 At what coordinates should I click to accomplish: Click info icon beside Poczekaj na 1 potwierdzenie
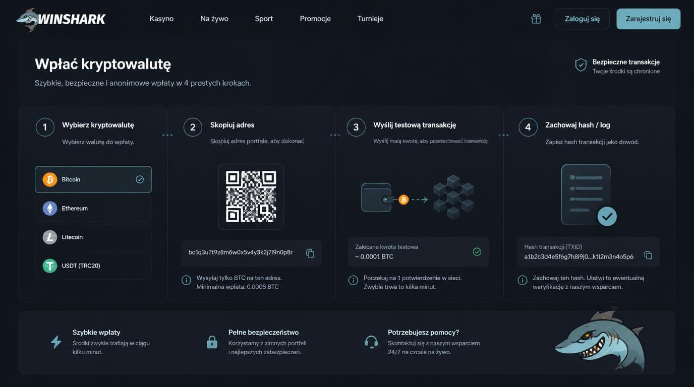coord(353,280)
